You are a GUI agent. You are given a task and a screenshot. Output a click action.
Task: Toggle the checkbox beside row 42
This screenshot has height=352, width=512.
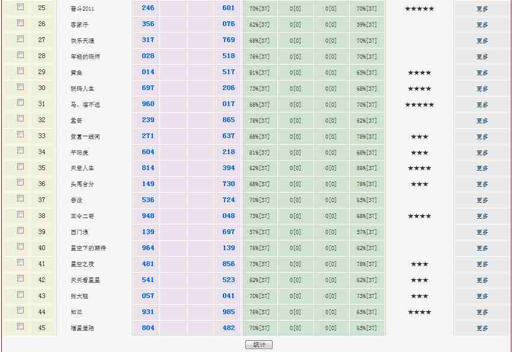pyautogui.click(x=20, y=279)
